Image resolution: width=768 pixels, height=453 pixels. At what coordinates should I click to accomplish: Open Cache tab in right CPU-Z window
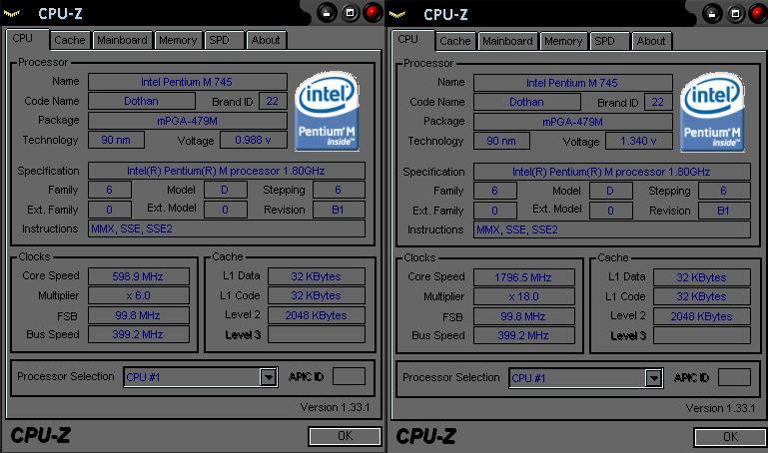(x=455, y=41)
